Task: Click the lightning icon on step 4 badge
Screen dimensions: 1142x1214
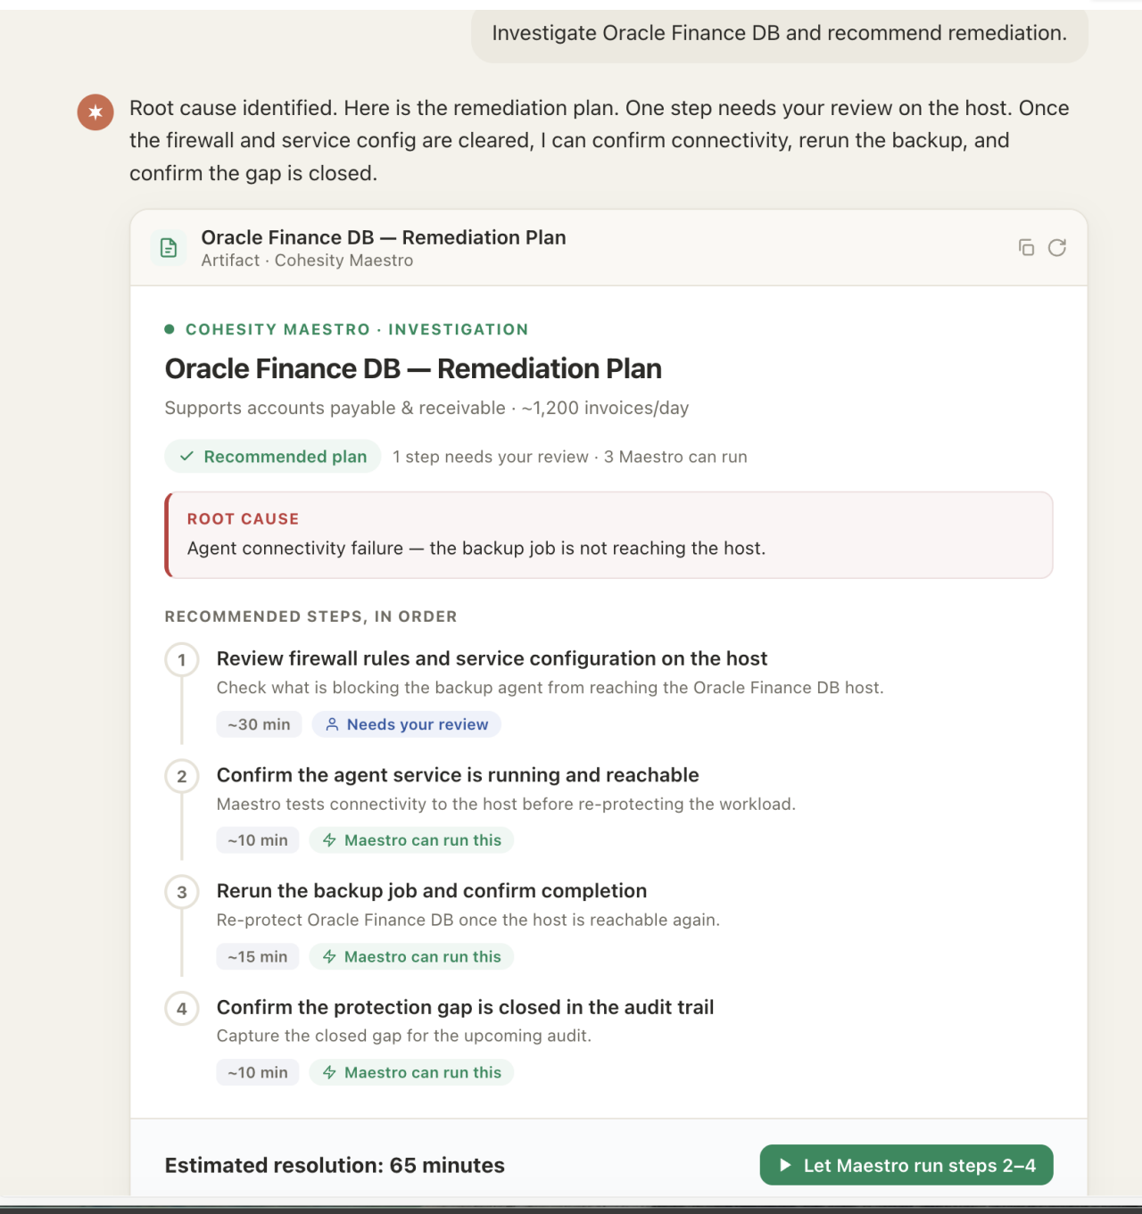Action: [329, 1072]
